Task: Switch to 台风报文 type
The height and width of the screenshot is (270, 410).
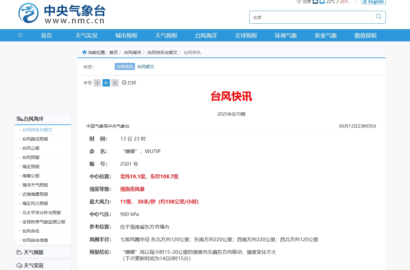Action: pos(146,67)
